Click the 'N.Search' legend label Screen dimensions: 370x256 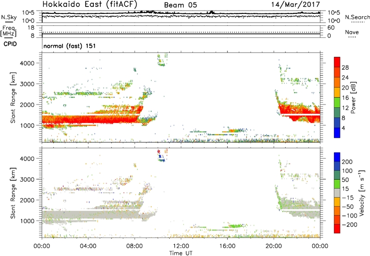pos(357,17)
